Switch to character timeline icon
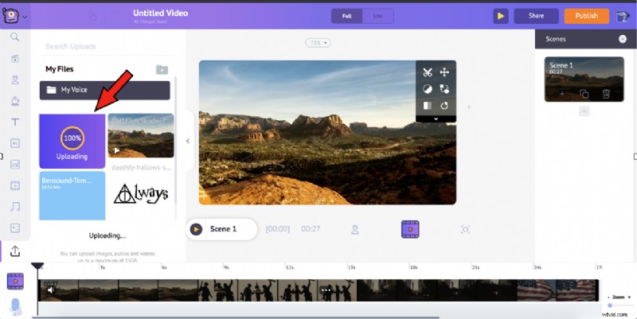Viewport: 637px width, 319px height. 354,230
